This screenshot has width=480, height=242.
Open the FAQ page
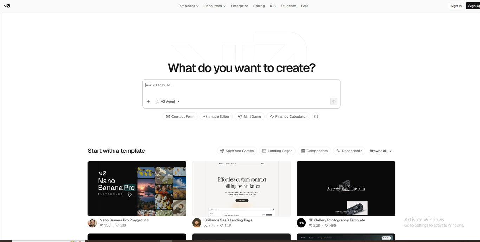click(305, 6)
